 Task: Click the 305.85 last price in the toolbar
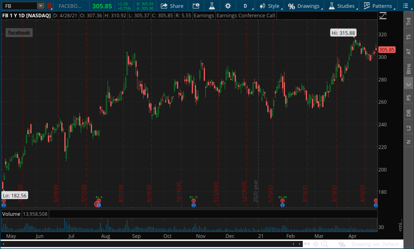pyautogui.click(x=102, y=6)
